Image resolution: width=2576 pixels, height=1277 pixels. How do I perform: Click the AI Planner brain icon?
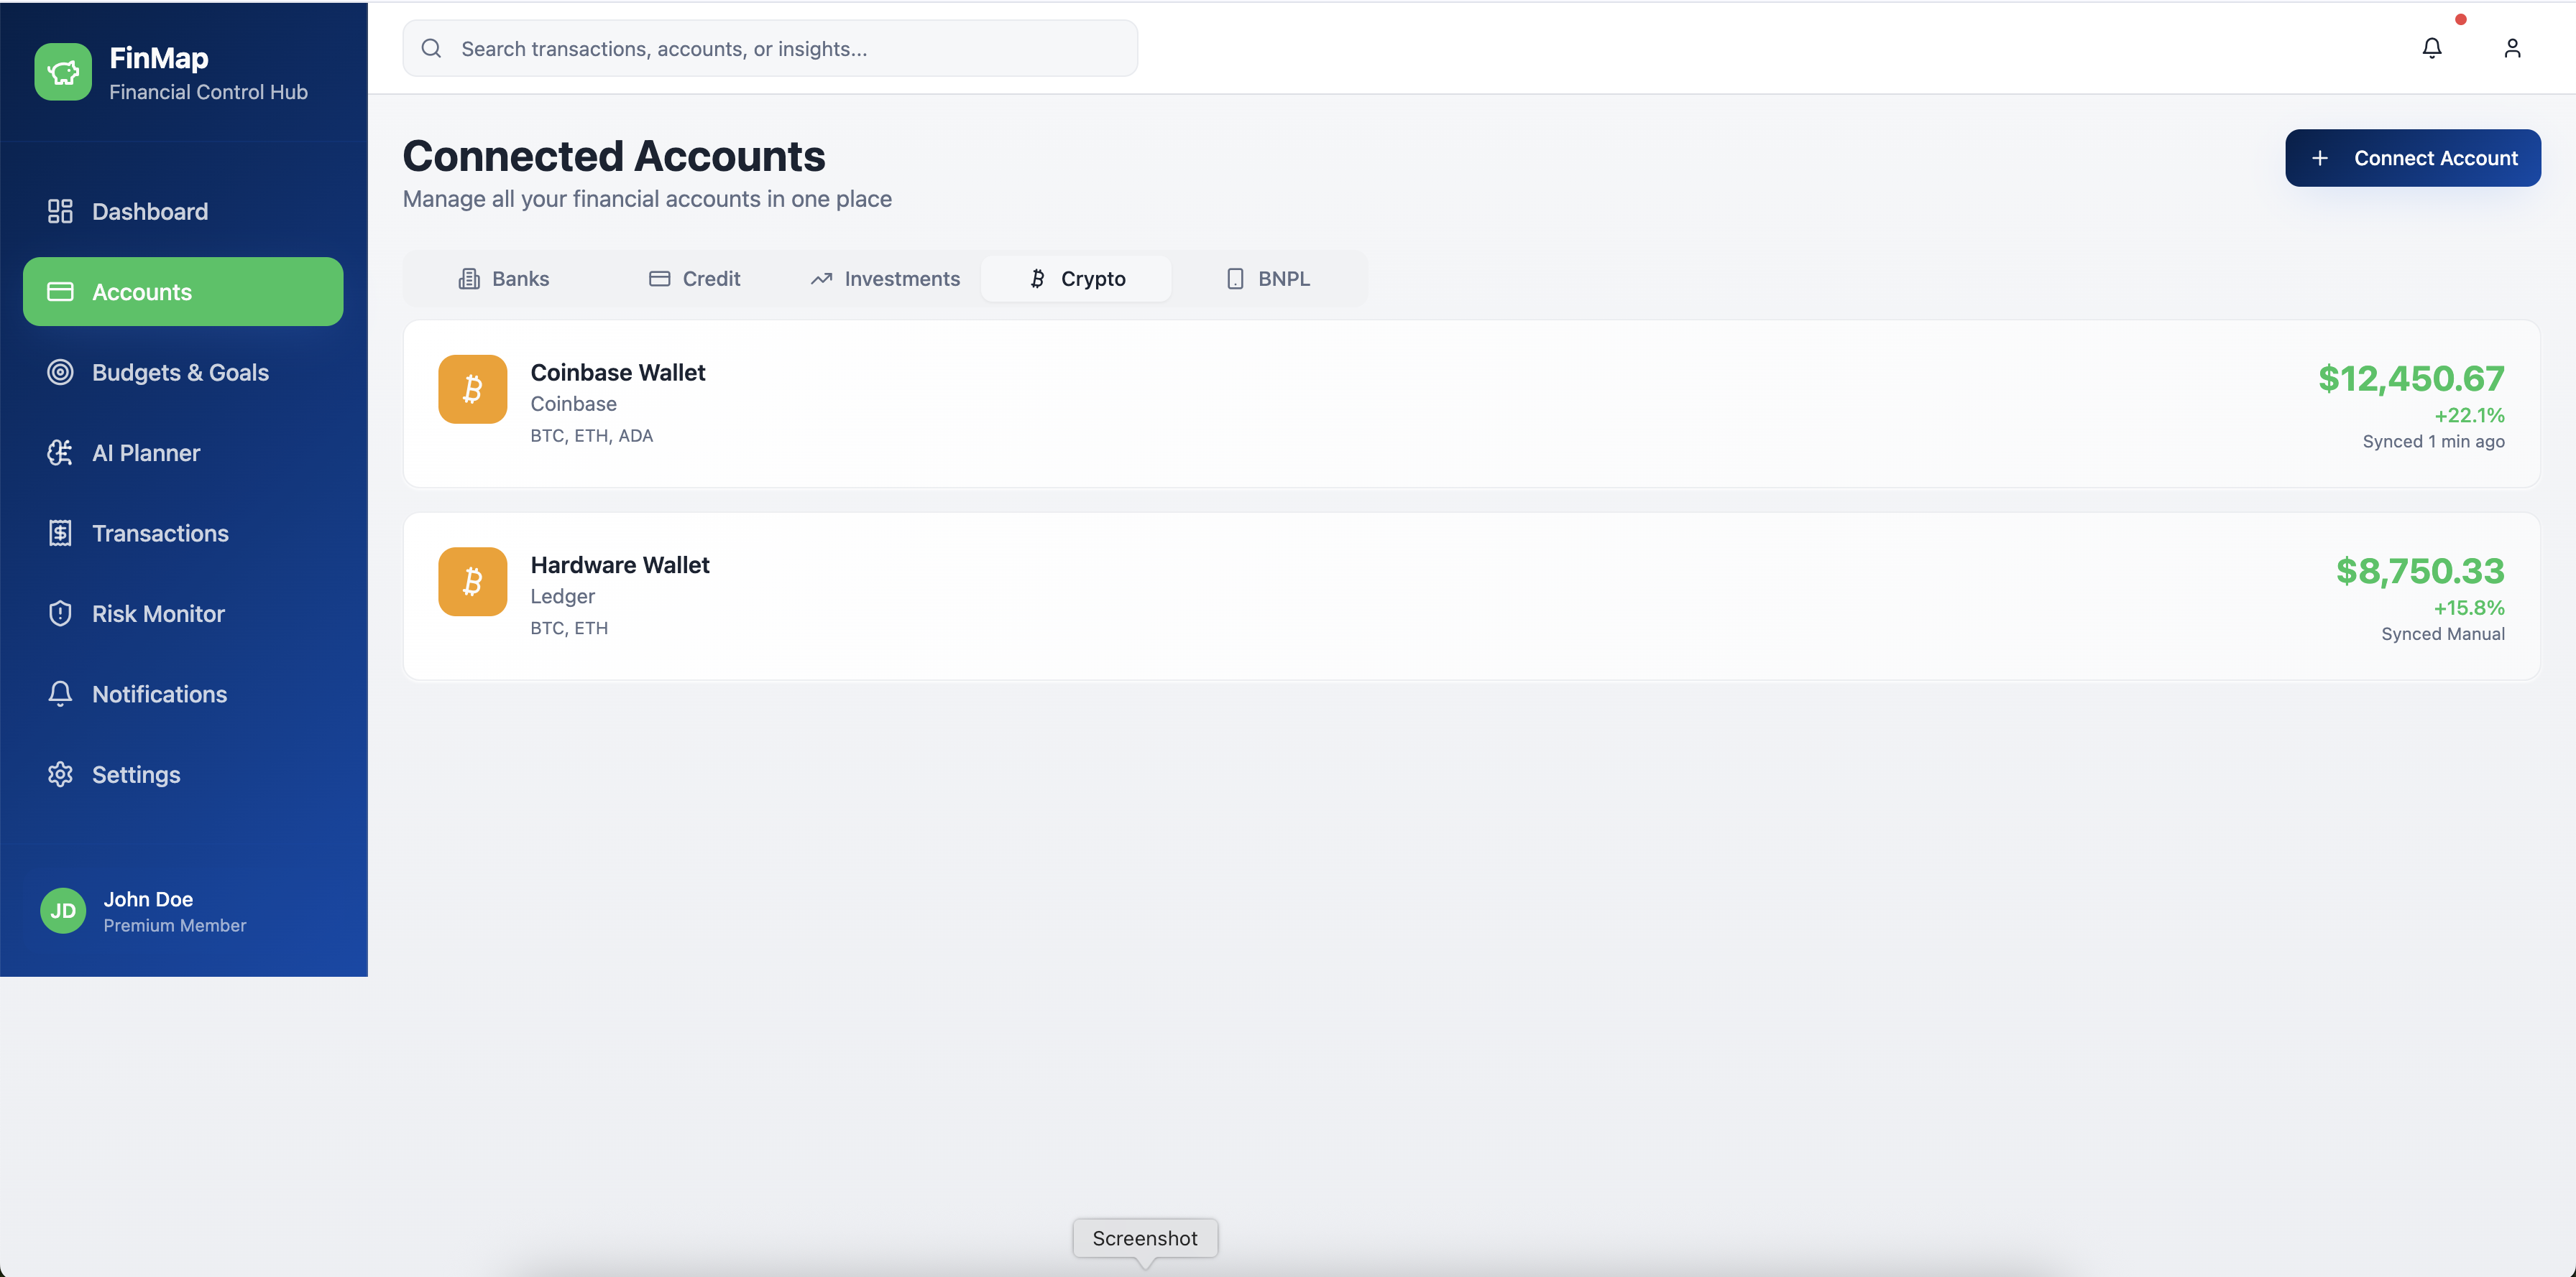point(60,452)
